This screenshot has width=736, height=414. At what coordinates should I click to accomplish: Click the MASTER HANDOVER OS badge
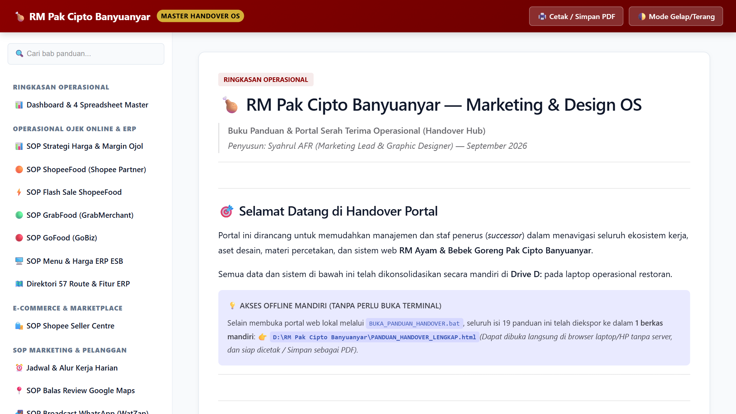(200, 16)
